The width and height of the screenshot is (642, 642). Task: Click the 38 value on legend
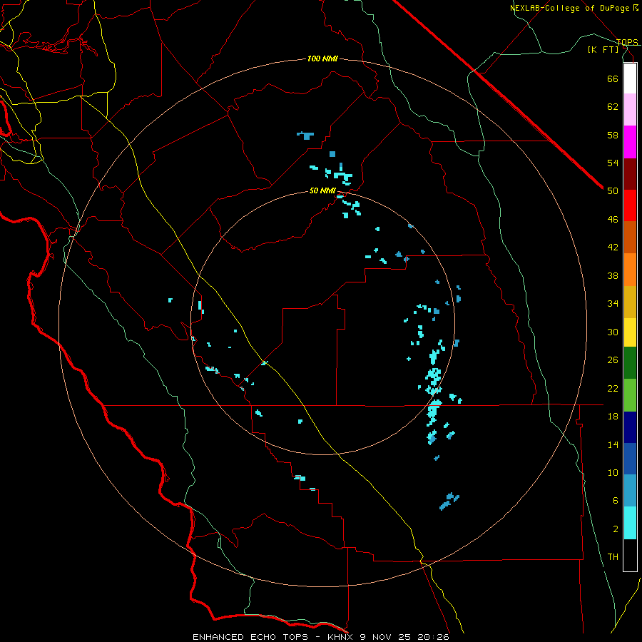[x=613, y=275]
